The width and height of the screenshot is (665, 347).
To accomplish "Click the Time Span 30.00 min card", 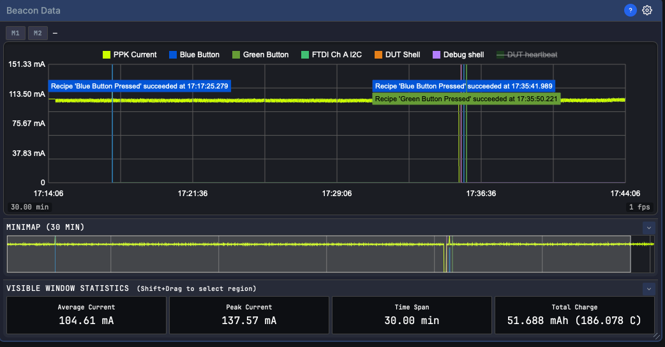I will point(412,315).
